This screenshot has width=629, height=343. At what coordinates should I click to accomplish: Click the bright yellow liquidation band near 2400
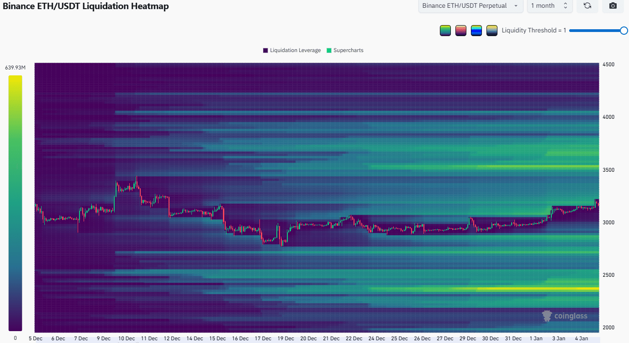coord(525,289)
